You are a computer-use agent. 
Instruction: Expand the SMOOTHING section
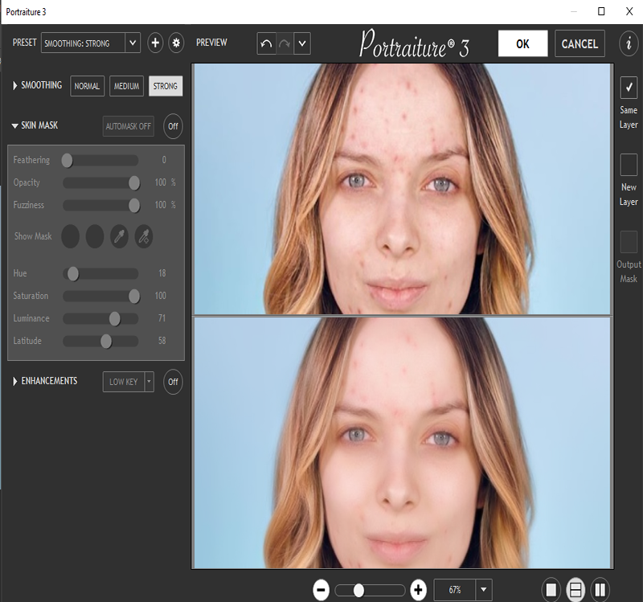(15, 86)
